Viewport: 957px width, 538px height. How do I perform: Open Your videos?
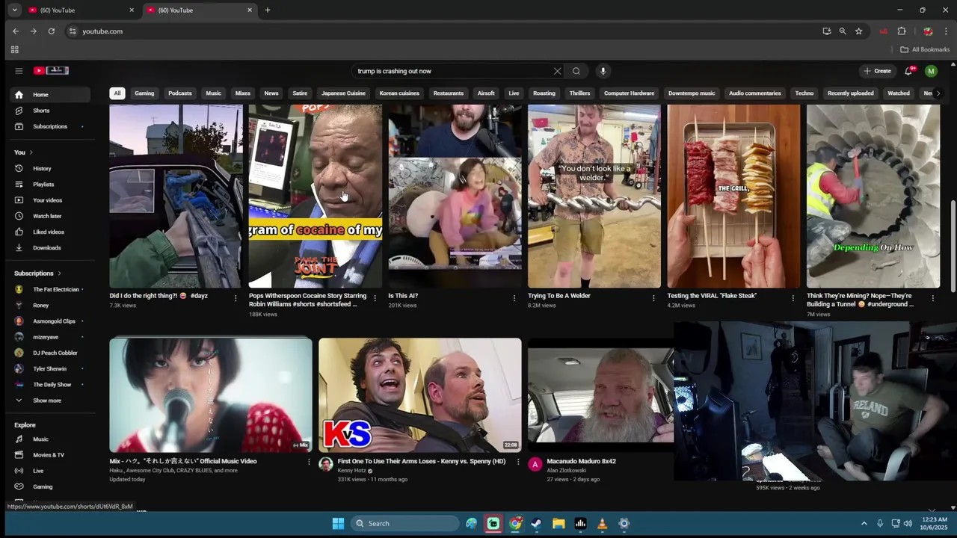click(49, 200)
